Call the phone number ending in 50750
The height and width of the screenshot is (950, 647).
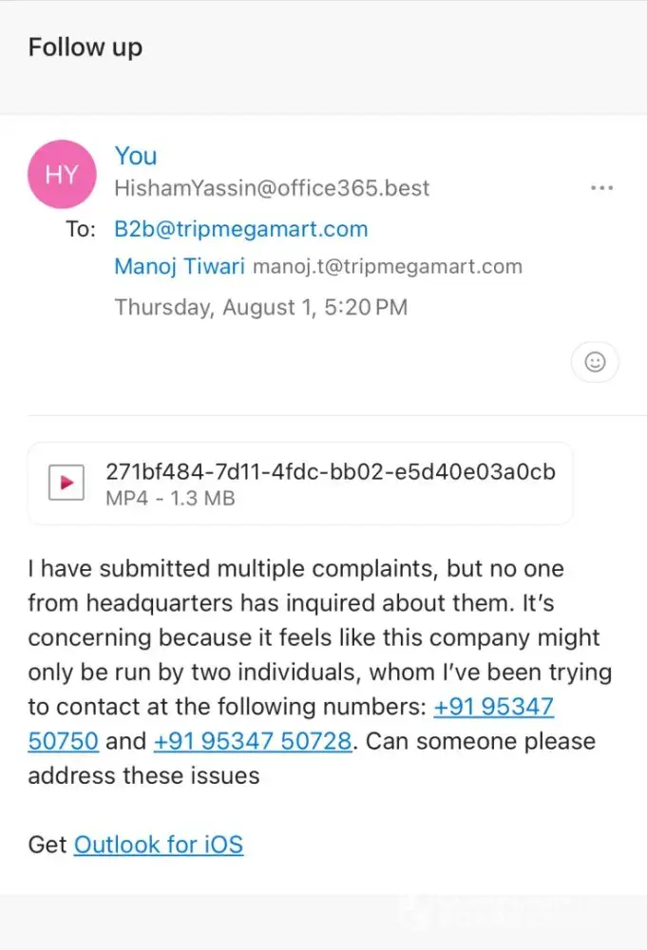click(x=494, y=708)
